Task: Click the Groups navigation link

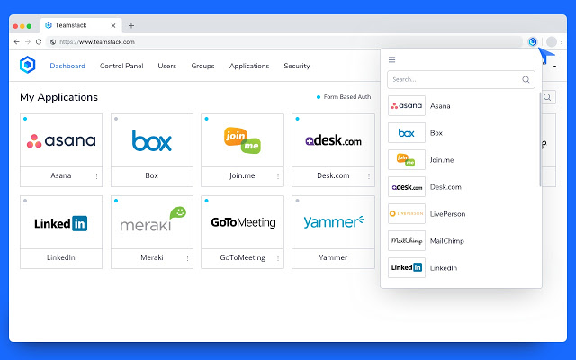Action: tap(202, 66)
